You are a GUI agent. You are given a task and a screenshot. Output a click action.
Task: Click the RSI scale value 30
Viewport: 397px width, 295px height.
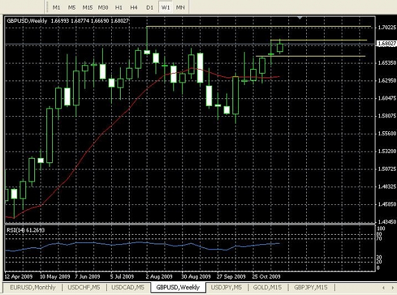pyautogui.click(x=379, y=258)
